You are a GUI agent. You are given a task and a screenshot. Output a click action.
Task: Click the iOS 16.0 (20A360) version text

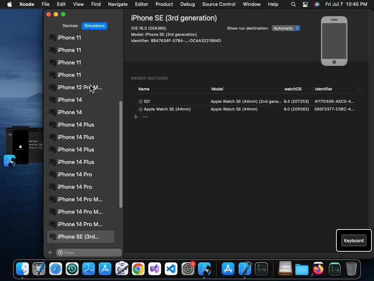tap(149, 28)
